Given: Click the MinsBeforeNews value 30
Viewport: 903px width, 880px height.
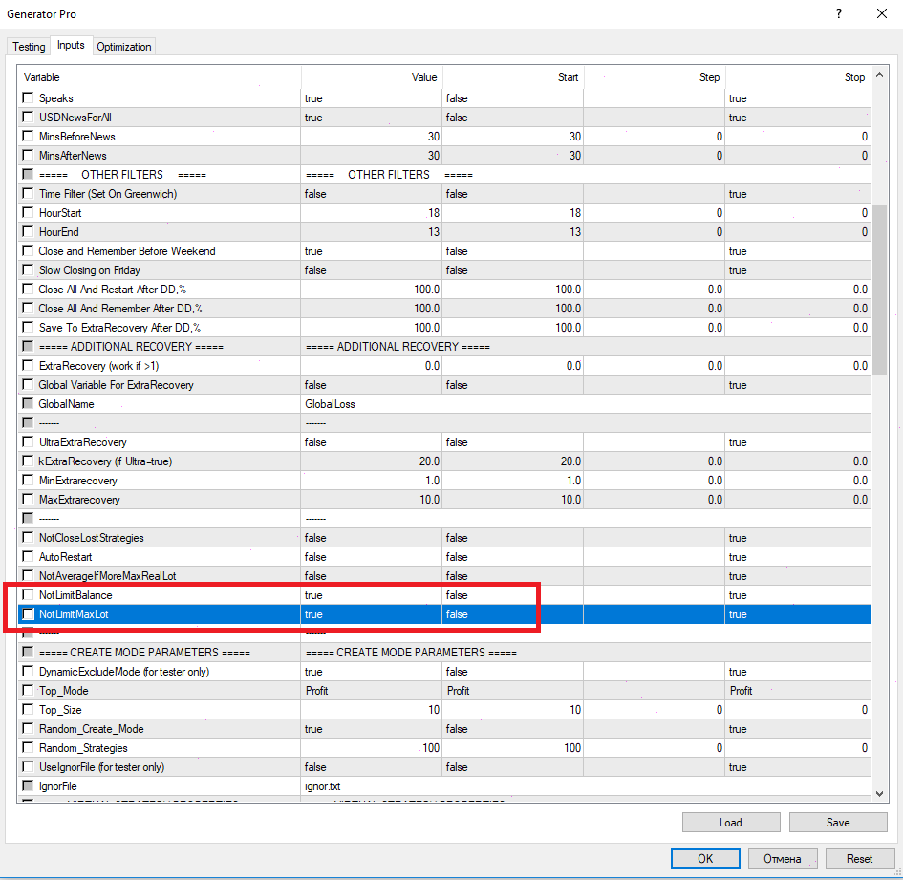Looking at the screenshot, I should pyautogui.click(x=372, y=136).
